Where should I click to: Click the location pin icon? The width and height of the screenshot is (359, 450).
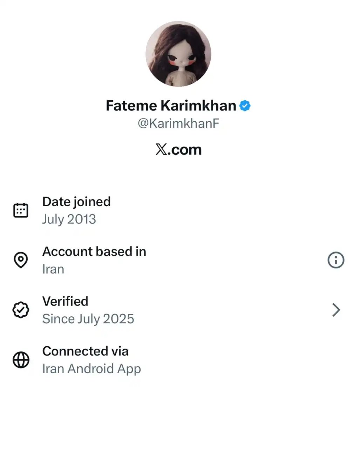click(x=21, y=260)
